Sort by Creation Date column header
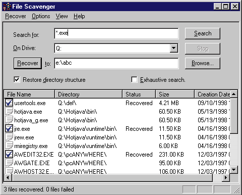 tap(212, 94)
